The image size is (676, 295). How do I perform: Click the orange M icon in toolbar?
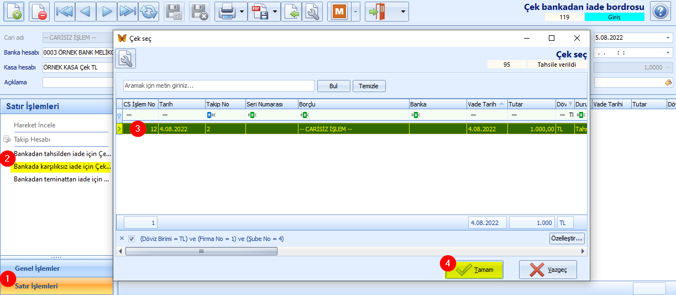[x=339, y=12]
